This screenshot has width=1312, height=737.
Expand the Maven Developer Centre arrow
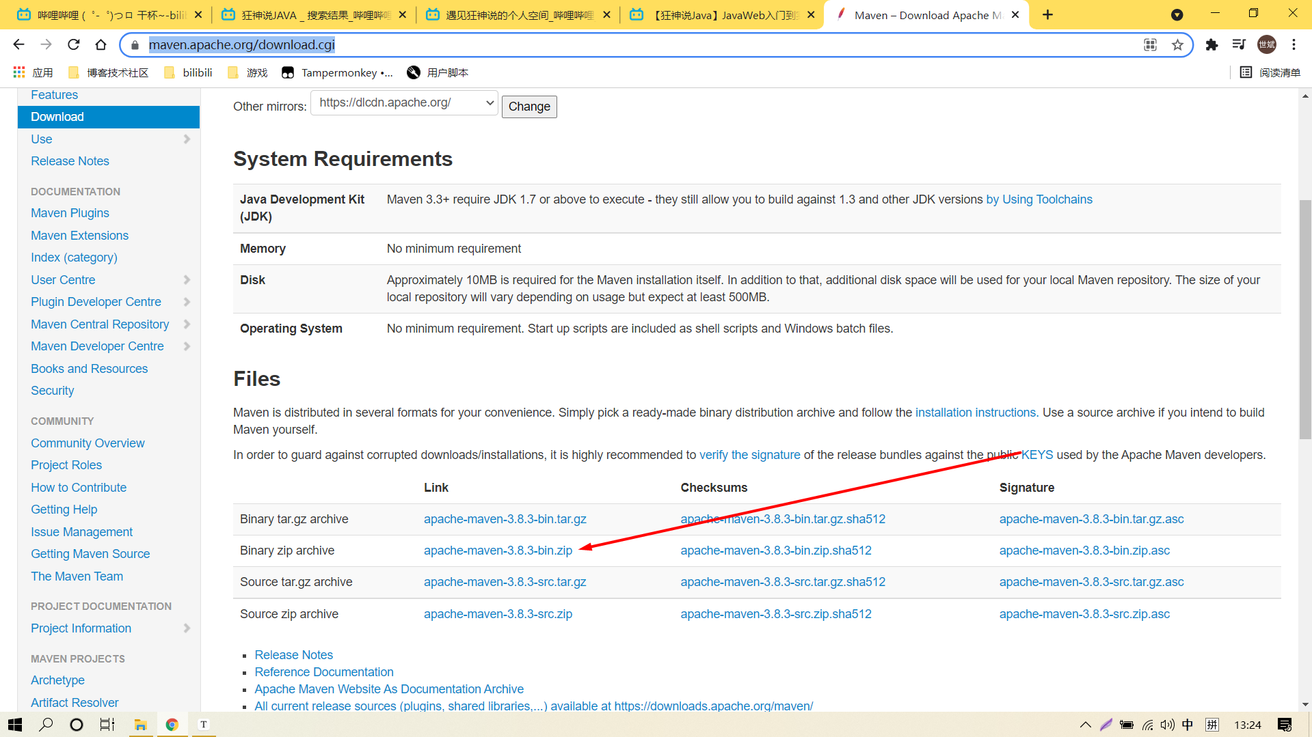[x=187, y=346]
